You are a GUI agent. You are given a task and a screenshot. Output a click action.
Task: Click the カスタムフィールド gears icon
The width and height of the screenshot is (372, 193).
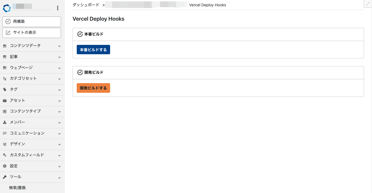click(5, 155)
